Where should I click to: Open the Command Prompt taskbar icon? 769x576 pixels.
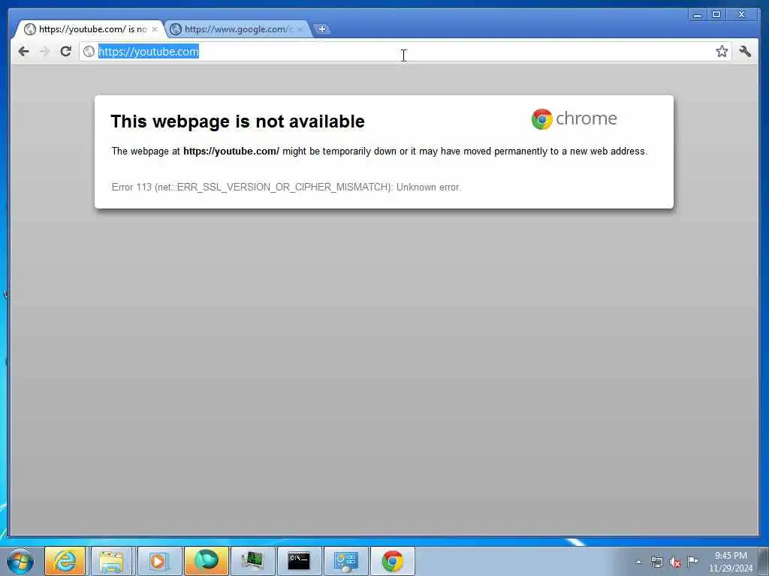(x=299, y=561)
